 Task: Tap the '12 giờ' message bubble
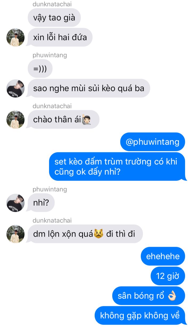click(x=168, y=276)
